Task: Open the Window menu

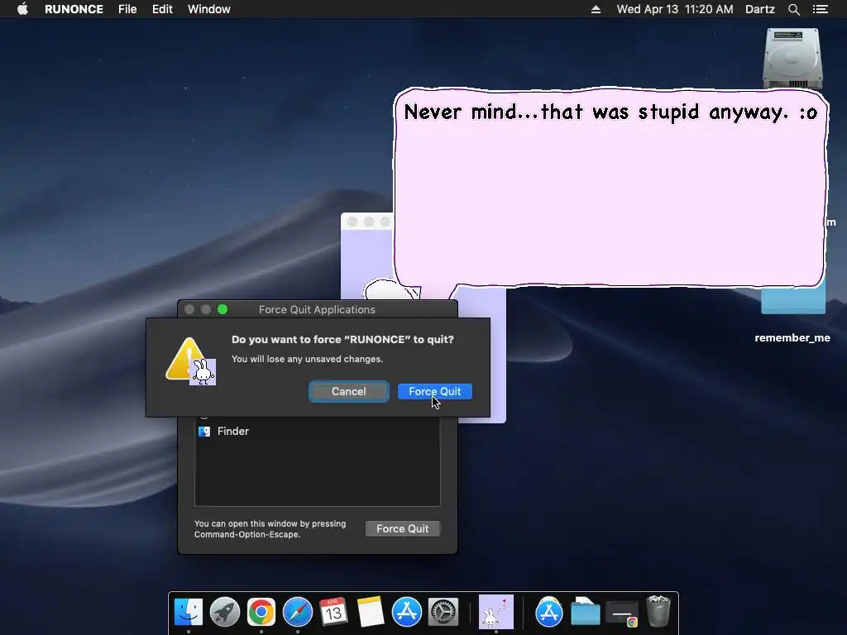Action: pyautogui.click(x=209, y=9)
